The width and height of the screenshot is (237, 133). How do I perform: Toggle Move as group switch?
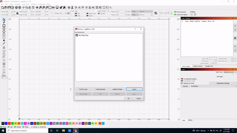tap(175, 12)
